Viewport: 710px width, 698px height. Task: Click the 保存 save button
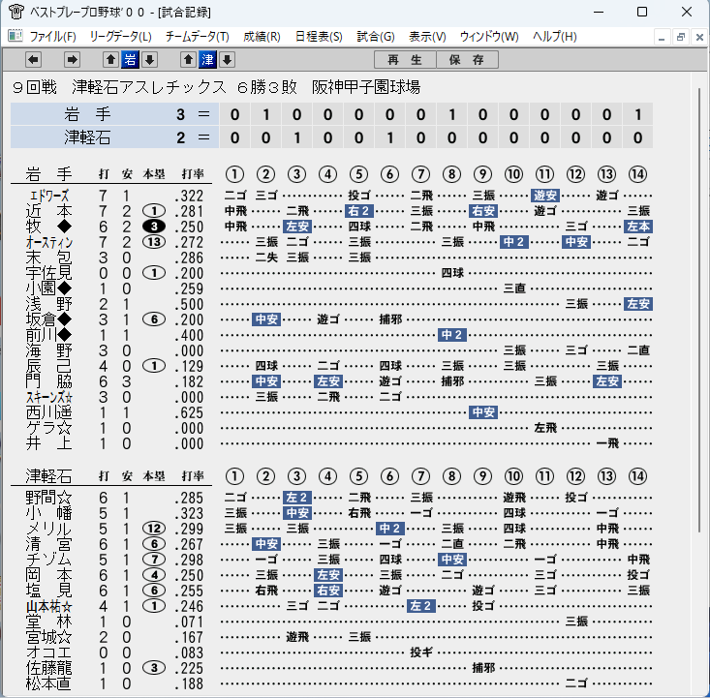click(x=467, y=59)
